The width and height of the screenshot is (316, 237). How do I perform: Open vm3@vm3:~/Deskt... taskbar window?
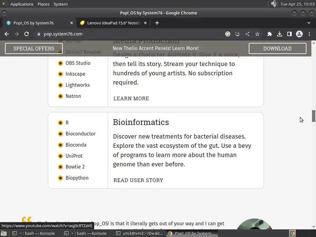coord(140,233)
